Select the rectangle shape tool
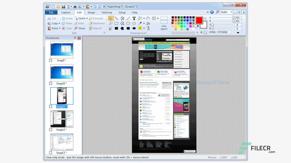Viewport: 291px width, 163px height. [x=116, y=23]
